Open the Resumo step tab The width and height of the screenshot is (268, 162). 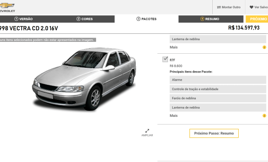(211, 19)
